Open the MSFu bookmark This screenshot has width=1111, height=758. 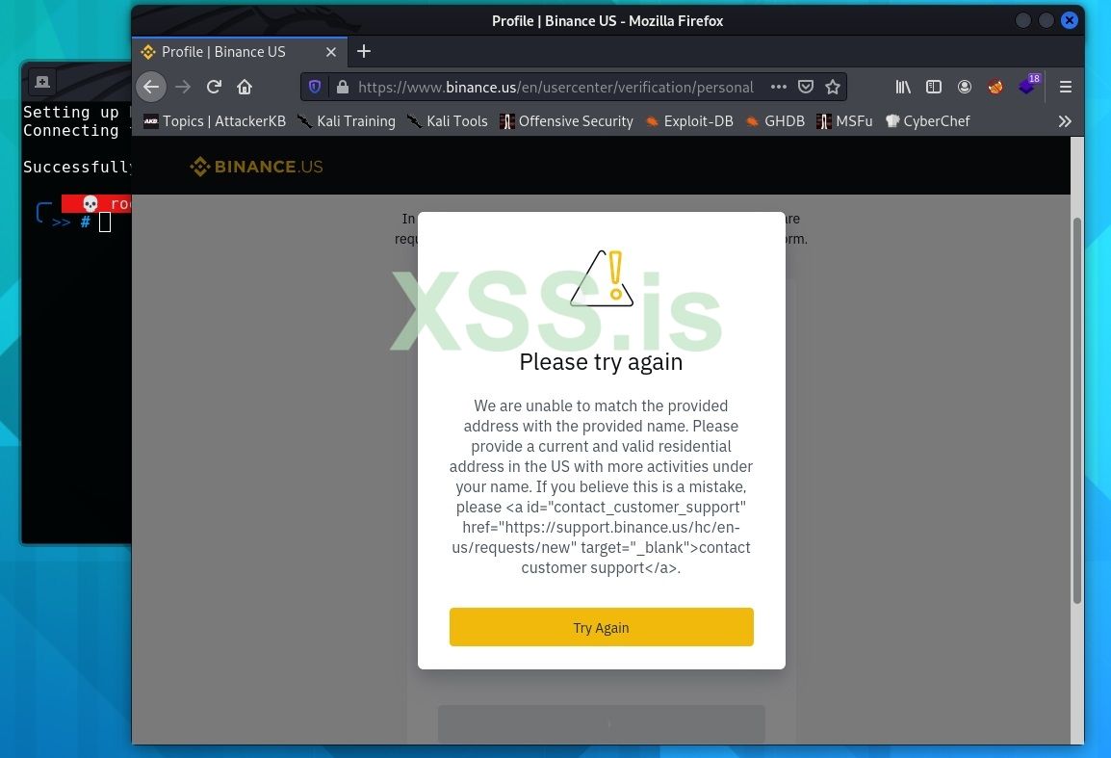pyautogui.click(x=844, y=121)
